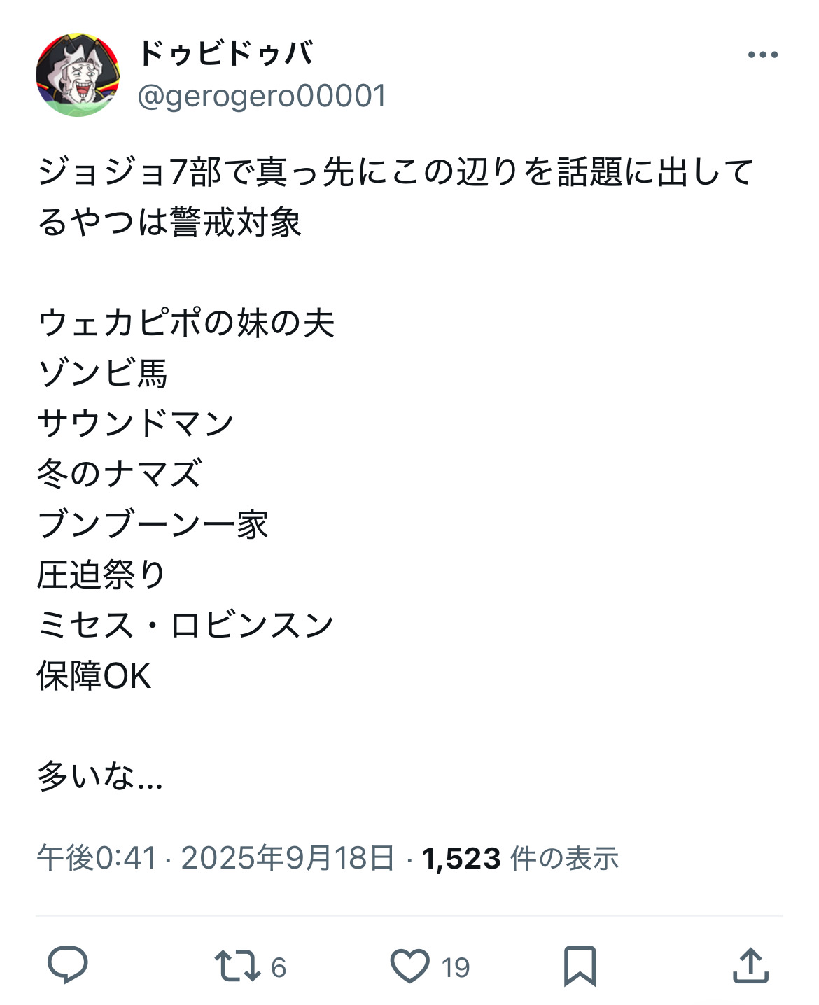Open the reply speech bubble icon
The width and height of the screenshot is (819, 1005).
tap(68, 966)
